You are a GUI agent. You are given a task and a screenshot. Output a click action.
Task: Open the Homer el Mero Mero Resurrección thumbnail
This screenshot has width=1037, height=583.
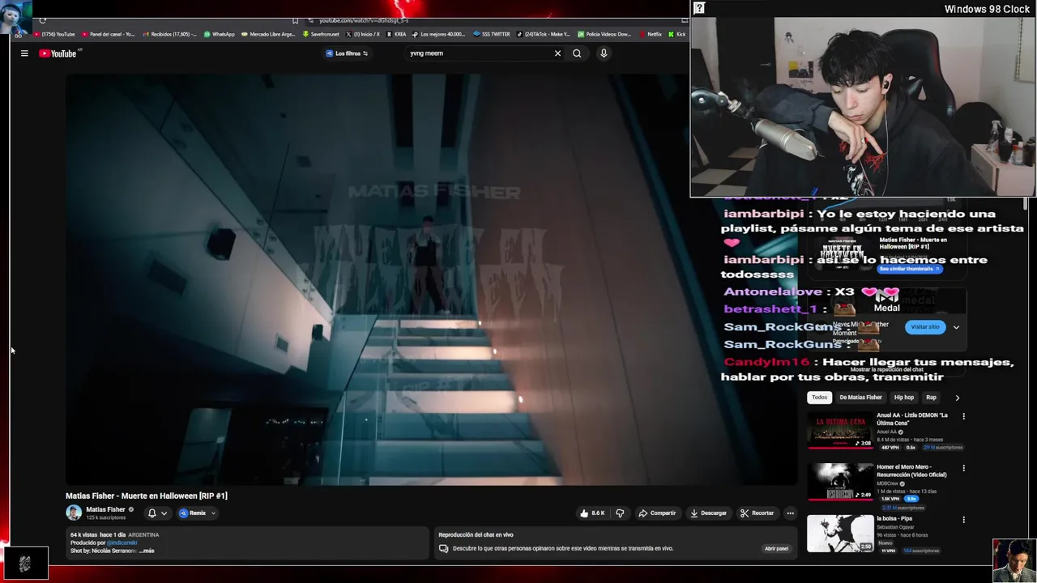[840, 482]
